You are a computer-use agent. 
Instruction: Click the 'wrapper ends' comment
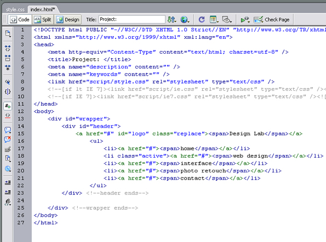105,208
